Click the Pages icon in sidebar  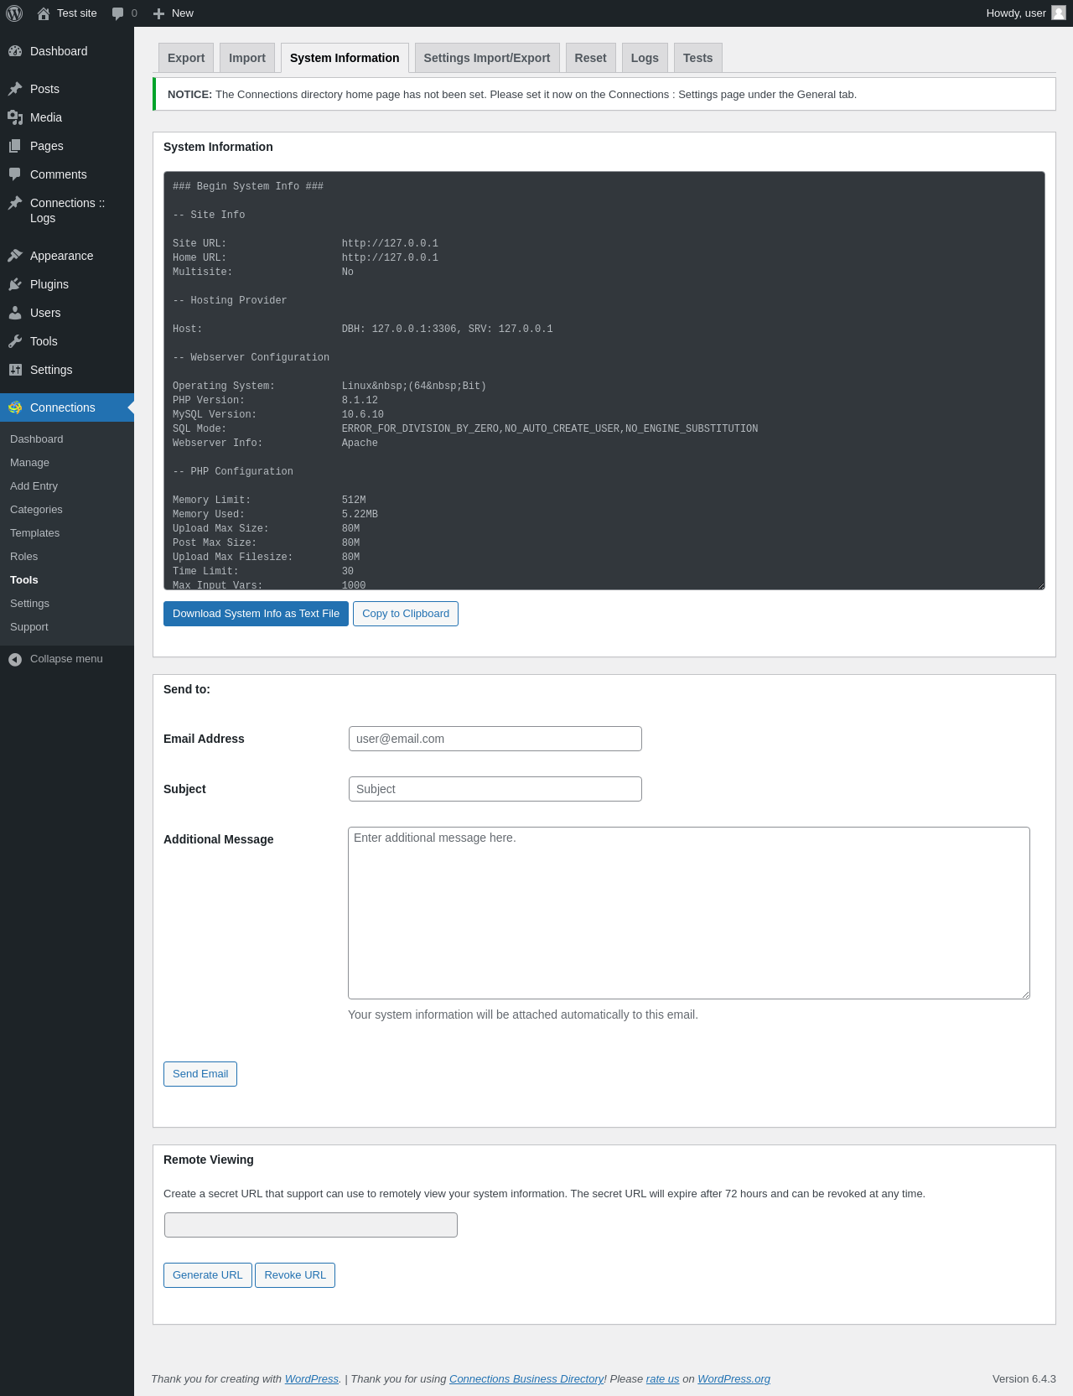tap(15, 146)
